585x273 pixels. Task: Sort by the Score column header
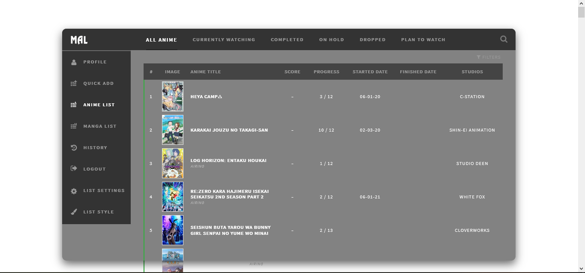pyautogui.click(x=292, y=72)
